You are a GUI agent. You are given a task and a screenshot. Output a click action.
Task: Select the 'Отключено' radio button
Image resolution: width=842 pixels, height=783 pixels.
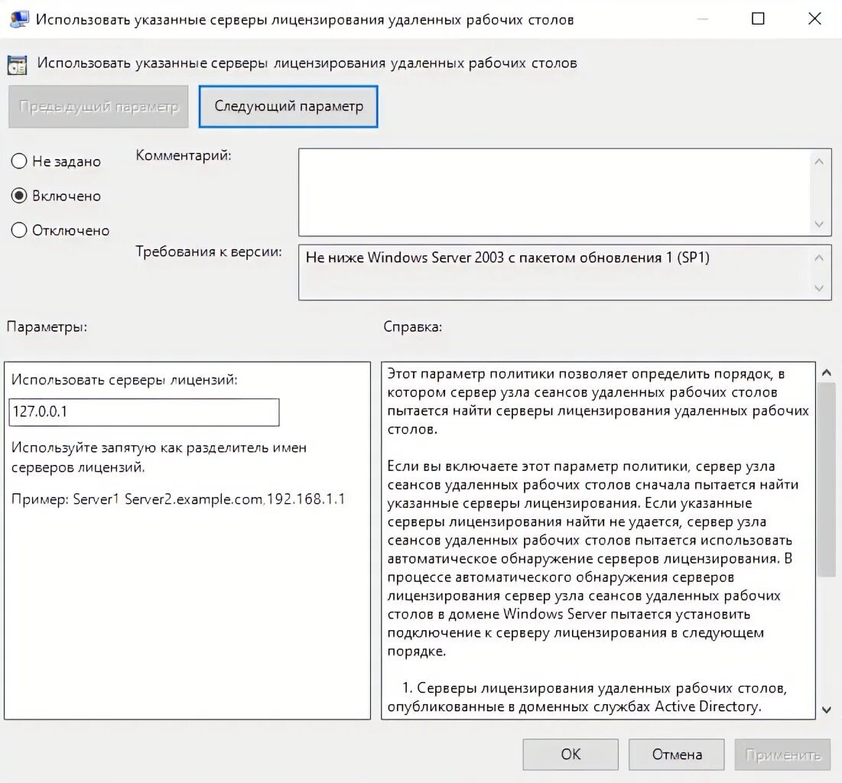coord(19,230)
